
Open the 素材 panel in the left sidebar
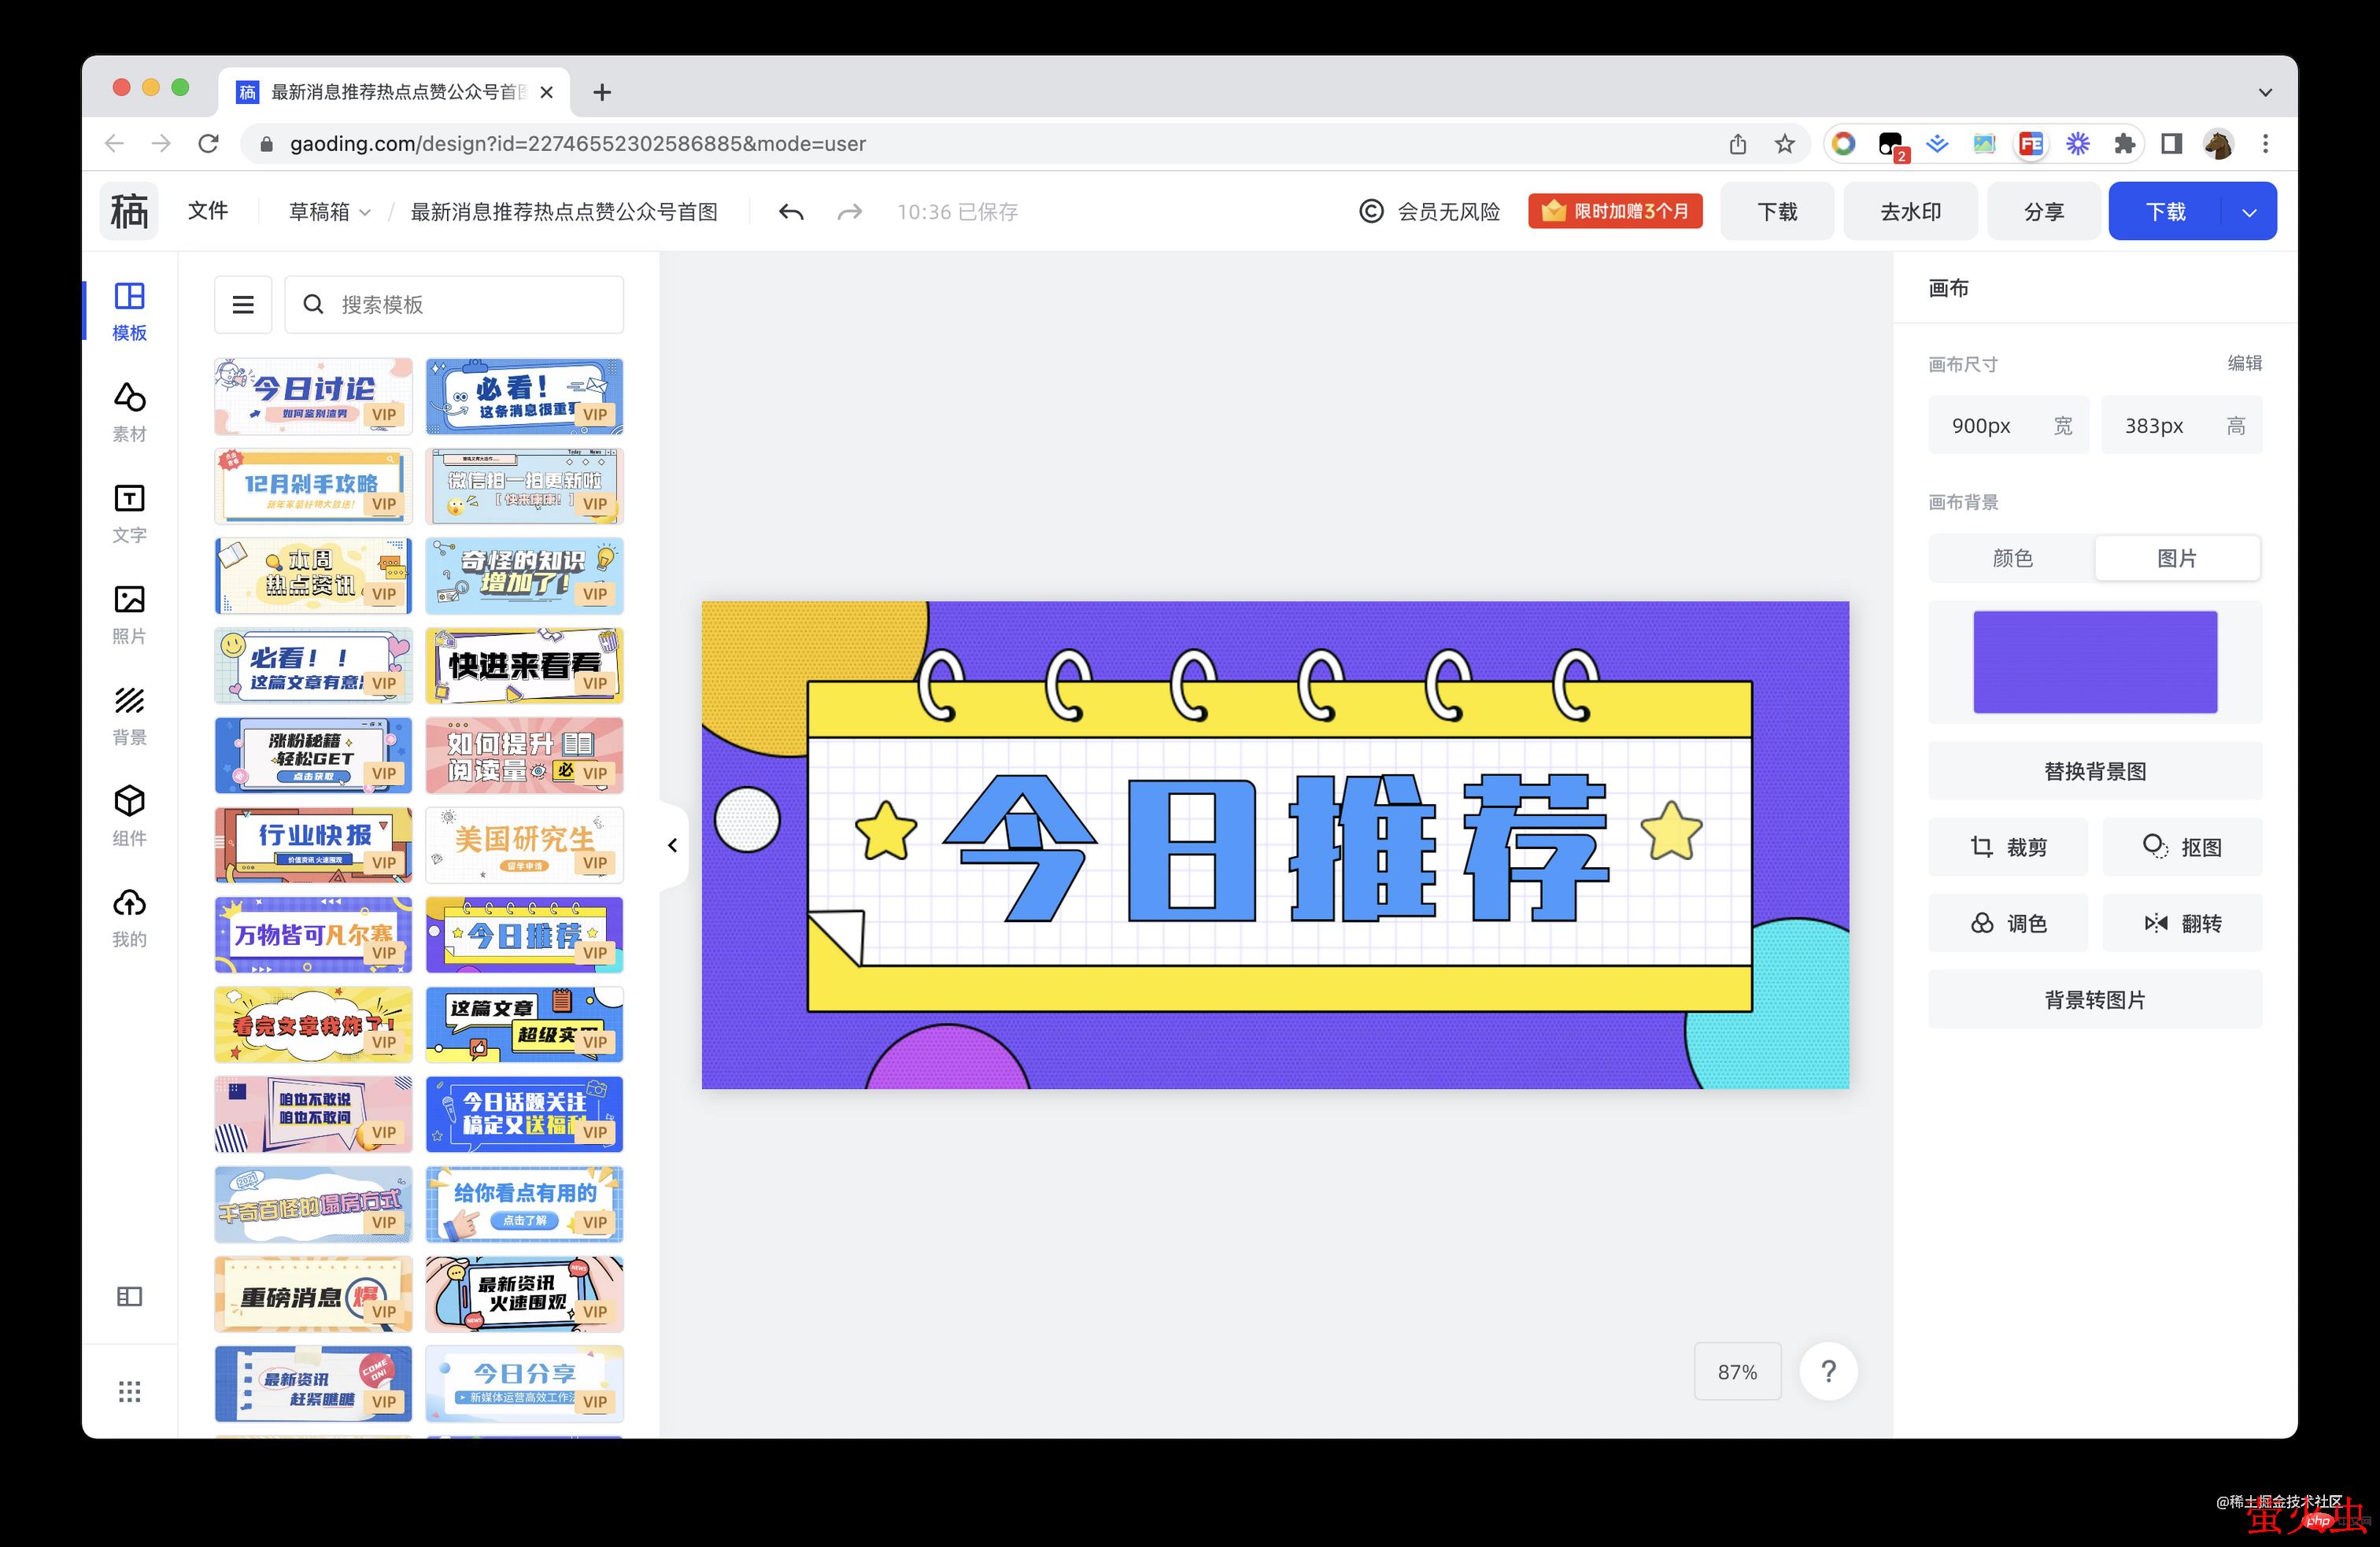point(129,410)
